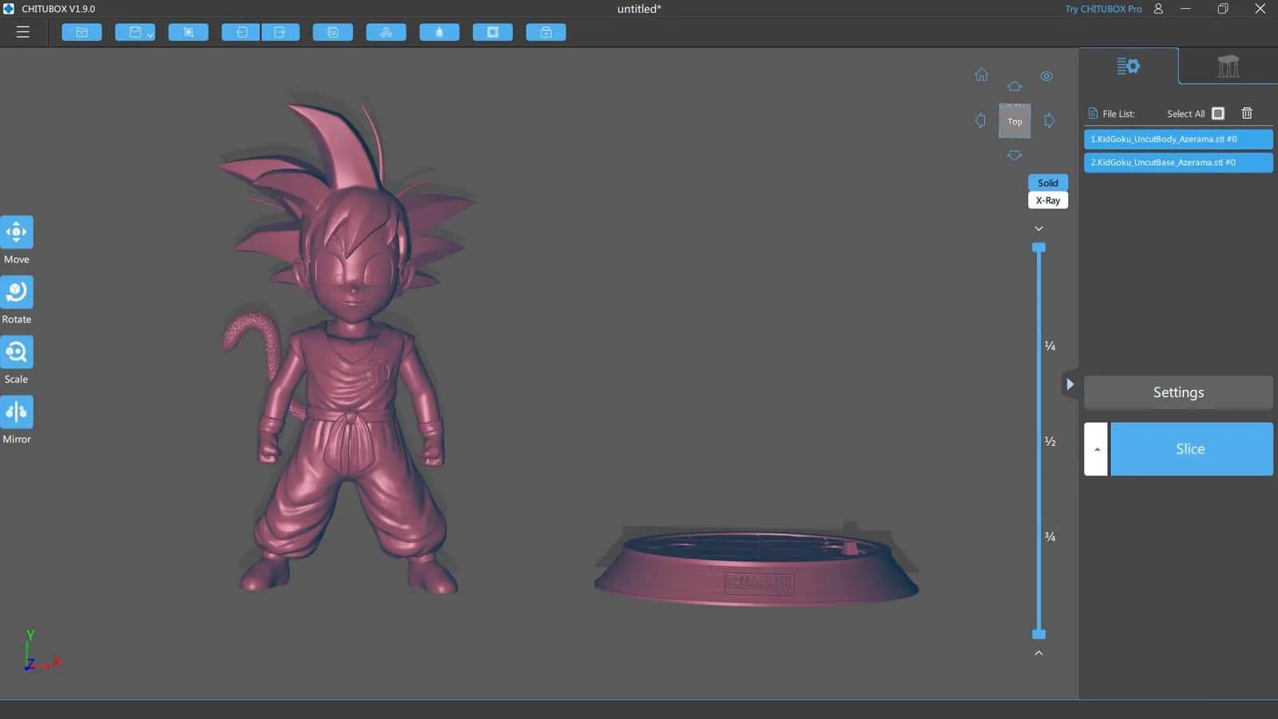Rotate view right with the right arrow

(1050, 121)
